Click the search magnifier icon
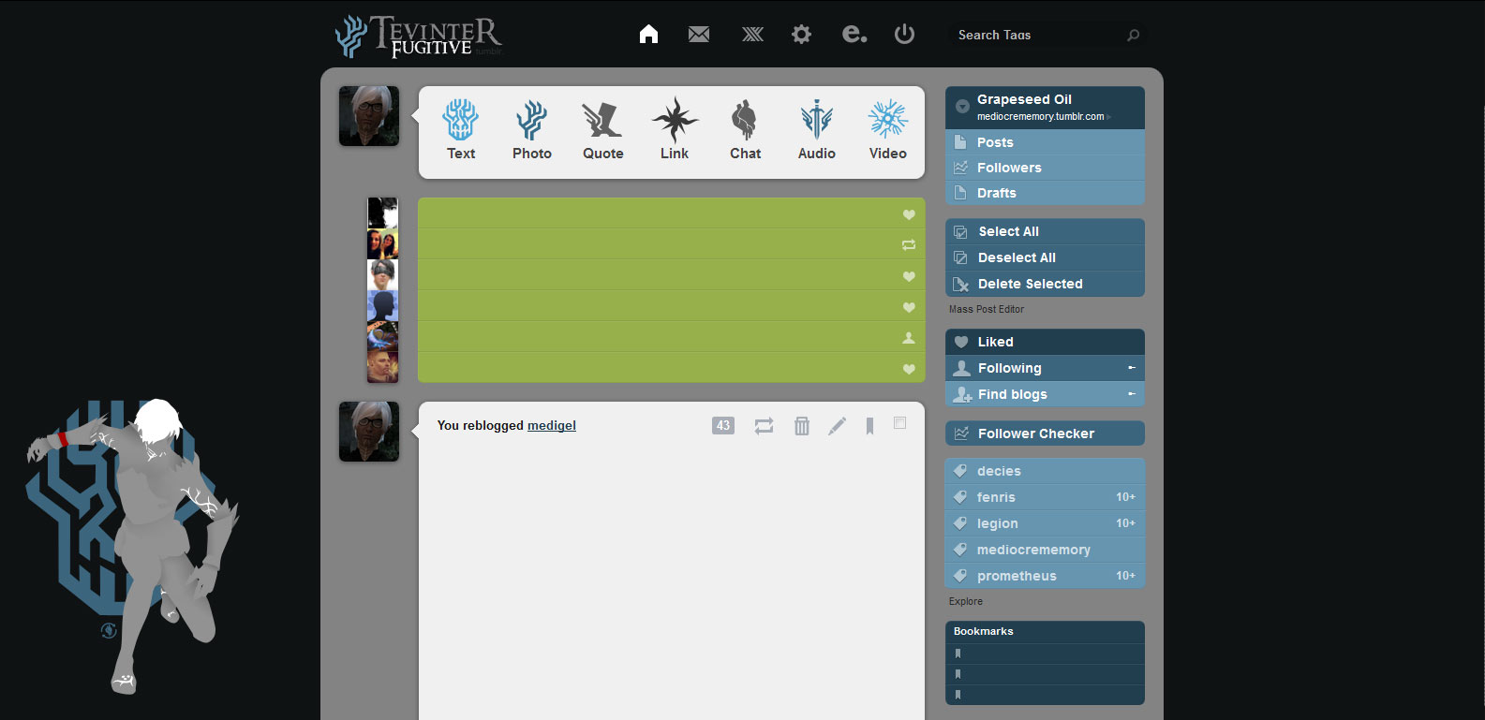 tap(1133, 35)
